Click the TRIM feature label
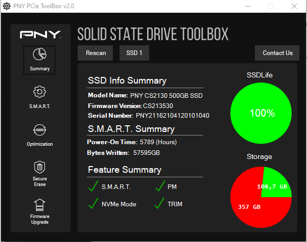307x242 pixels. tap(175, 204)
